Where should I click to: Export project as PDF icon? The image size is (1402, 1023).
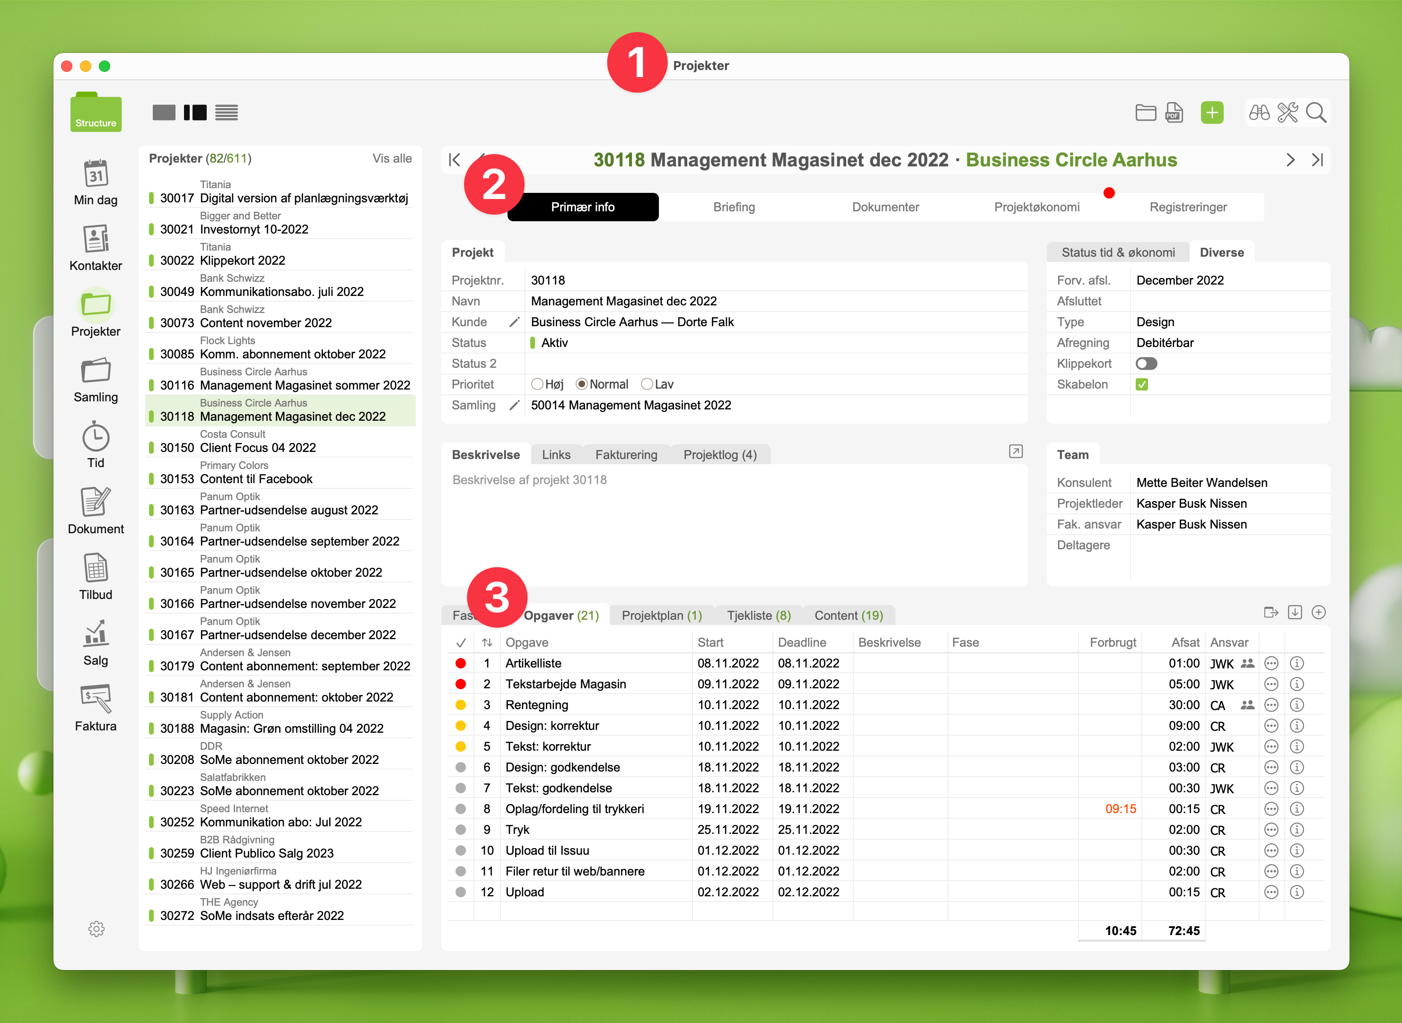coord(1174,113)
